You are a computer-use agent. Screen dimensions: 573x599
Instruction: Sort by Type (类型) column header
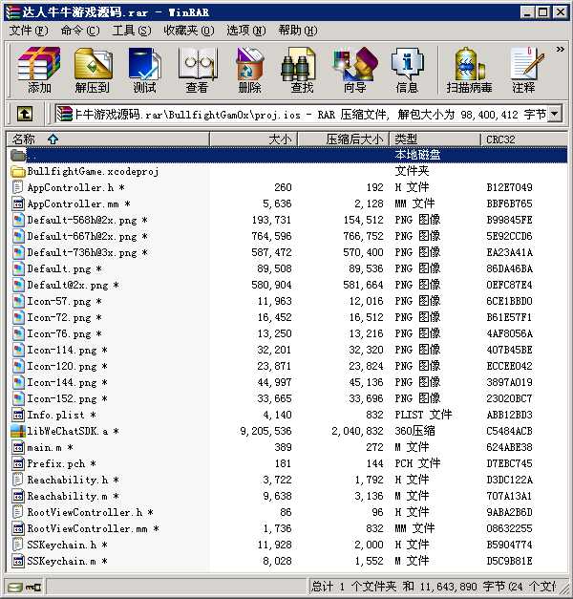[435, 139]
